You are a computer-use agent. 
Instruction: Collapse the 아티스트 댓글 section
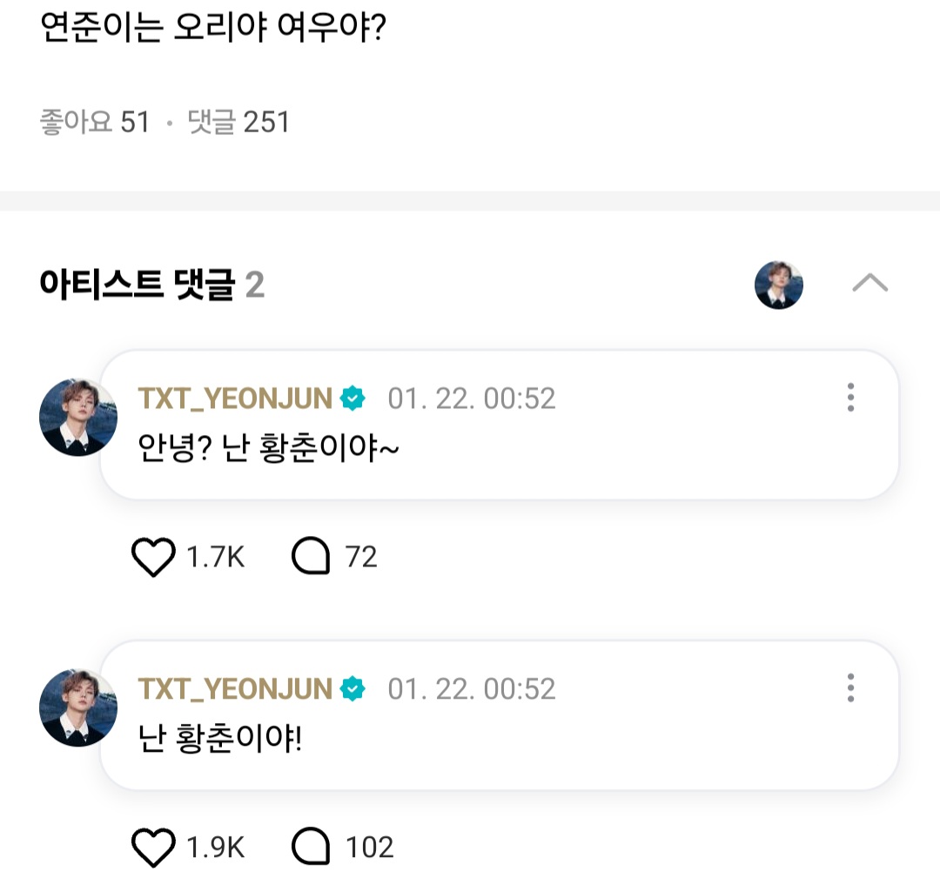[x=869, y=284]
